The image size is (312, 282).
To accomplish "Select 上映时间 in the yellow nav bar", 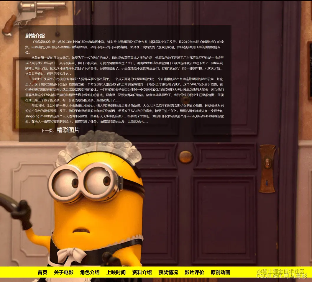I will (116, 272).
